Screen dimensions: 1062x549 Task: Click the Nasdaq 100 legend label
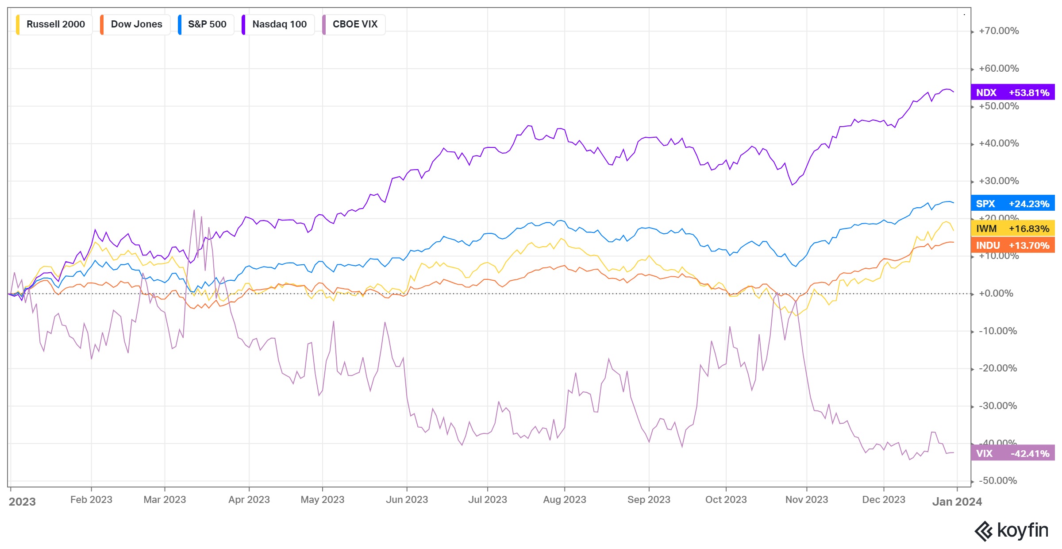[279, 24]
